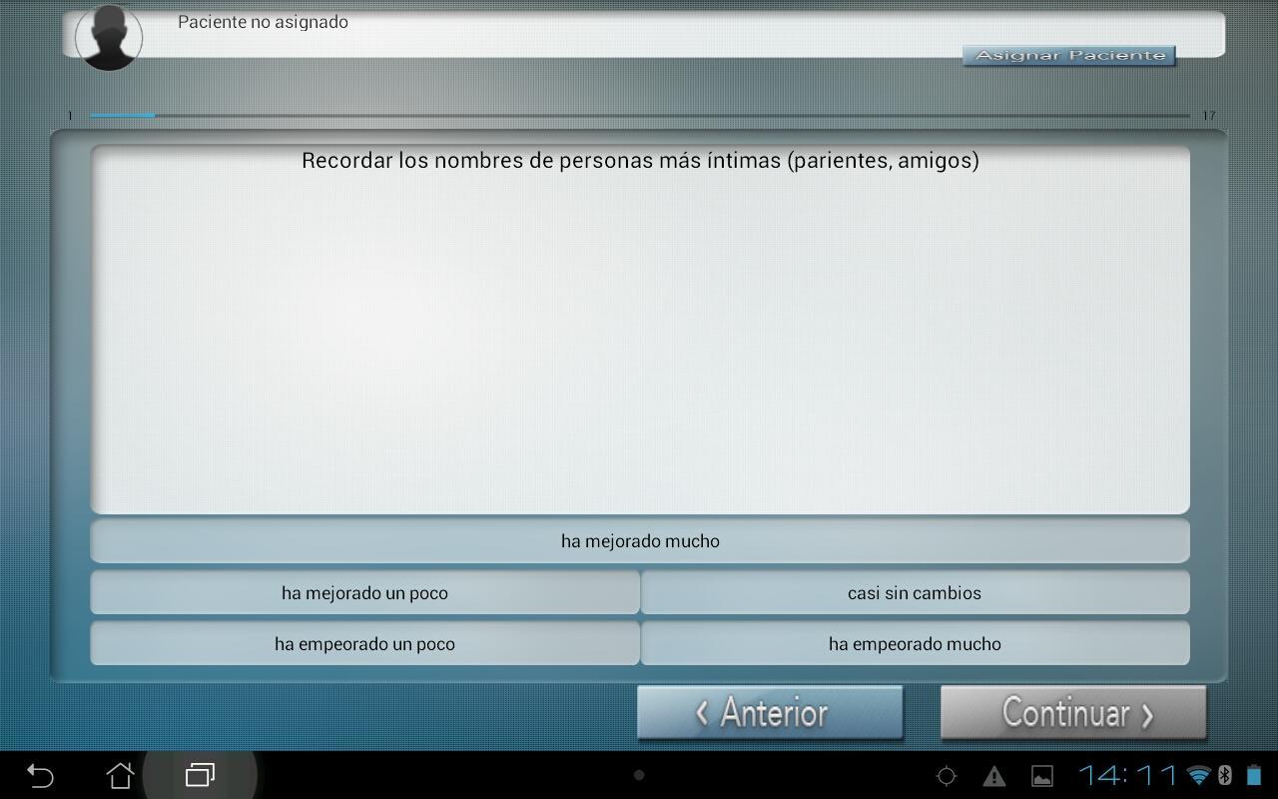This screenshot has height=799, width=1278.
Task: Open the recent apps icon
Action: click(x=200, y=775)
